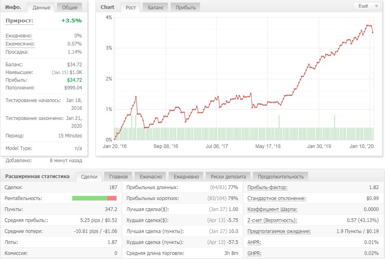385x259 pixels.
Task: Select the Рост chart tab
Action: pyautogui.click(x=131, y=7)
